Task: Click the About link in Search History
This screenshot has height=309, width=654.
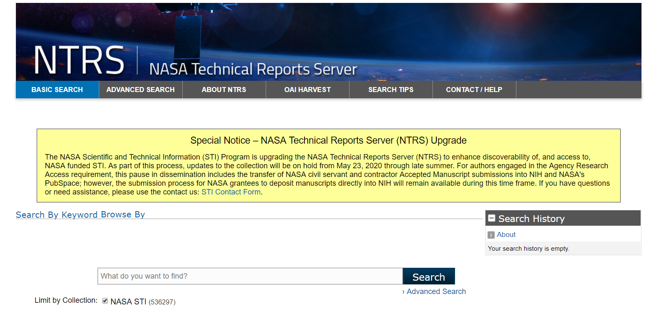Action: 506,234
